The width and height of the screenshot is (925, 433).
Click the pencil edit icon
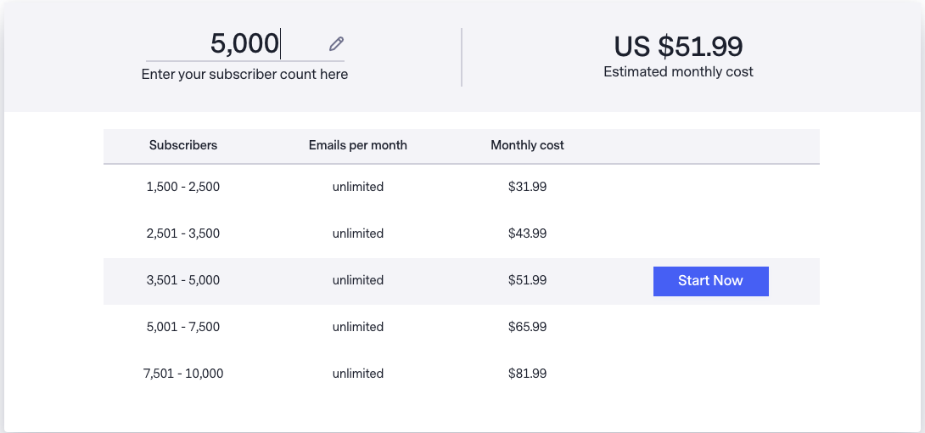337,44
